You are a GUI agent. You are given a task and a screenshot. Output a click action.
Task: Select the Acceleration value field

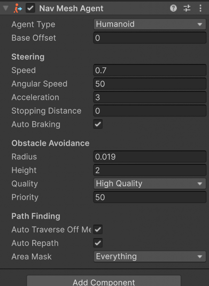[x=149, y=97]
